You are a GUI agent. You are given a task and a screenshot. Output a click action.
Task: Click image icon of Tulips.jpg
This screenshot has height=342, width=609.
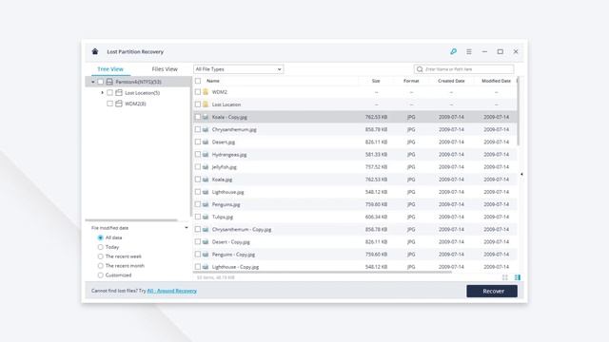[x=206, y=217]
